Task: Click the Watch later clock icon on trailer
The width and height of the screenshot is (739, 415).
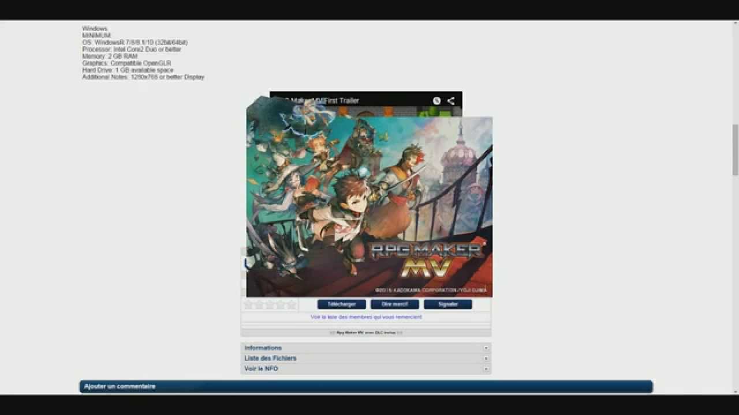Action: point(436,100)
